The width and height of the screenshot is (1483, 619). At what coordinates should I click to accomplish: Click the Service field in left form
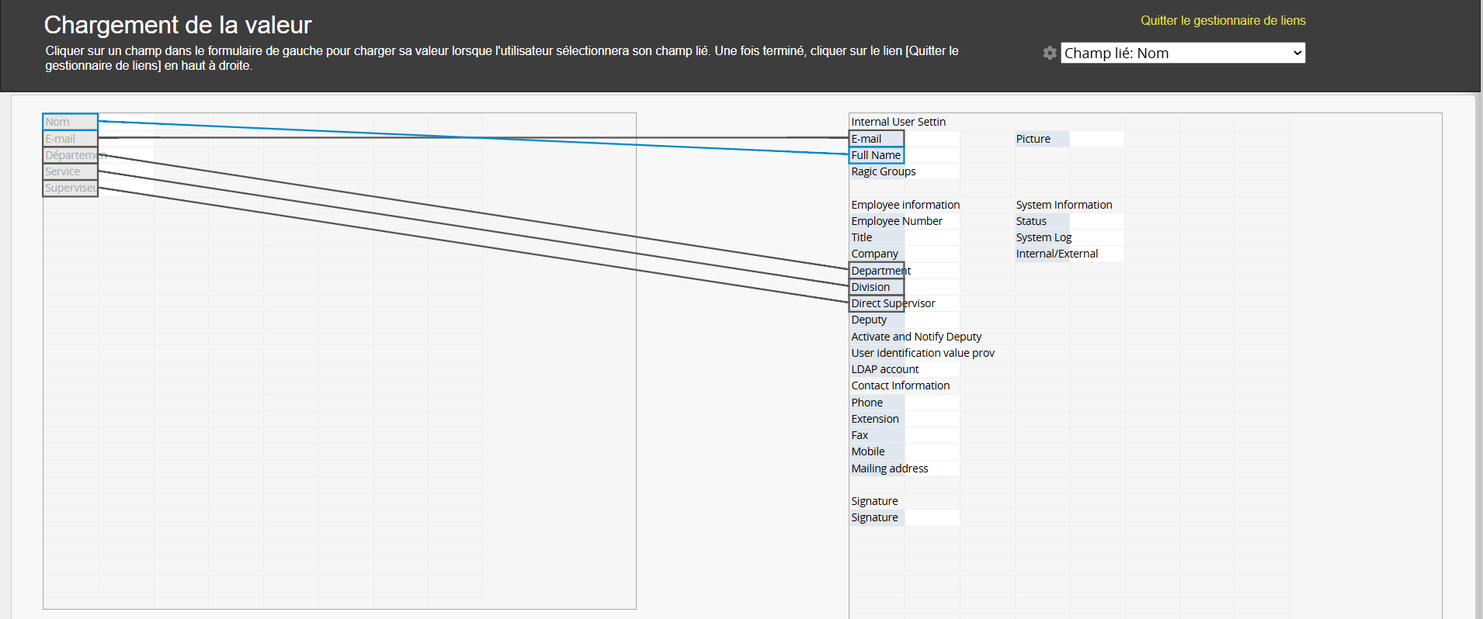[70, 171]
